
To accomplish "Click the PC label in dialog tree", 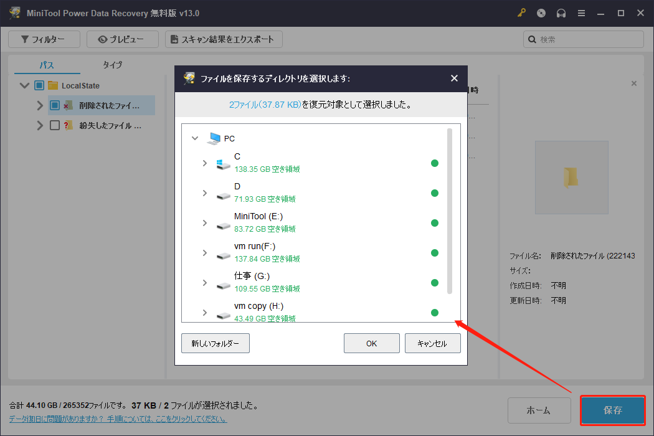I will pyautogui.click(x=229, y=138).
